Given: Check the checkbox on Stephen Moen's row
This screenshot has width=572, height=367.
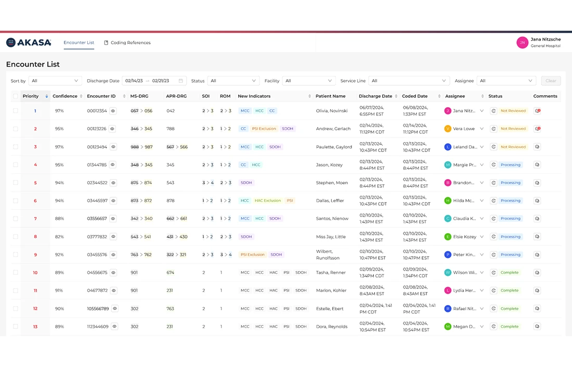Looking at the screenshot, I should click(x=15, y=183).
